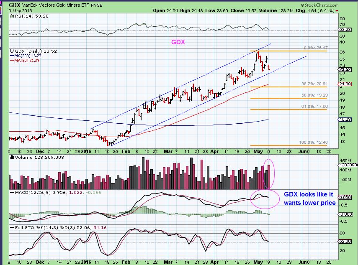Click the 9-May-2016 date label
The width and height of the screenshot is (358, 265).
coord(21,11)
